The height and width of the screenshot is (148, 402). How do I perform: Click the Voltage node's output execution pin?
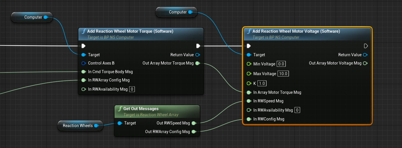366,46
